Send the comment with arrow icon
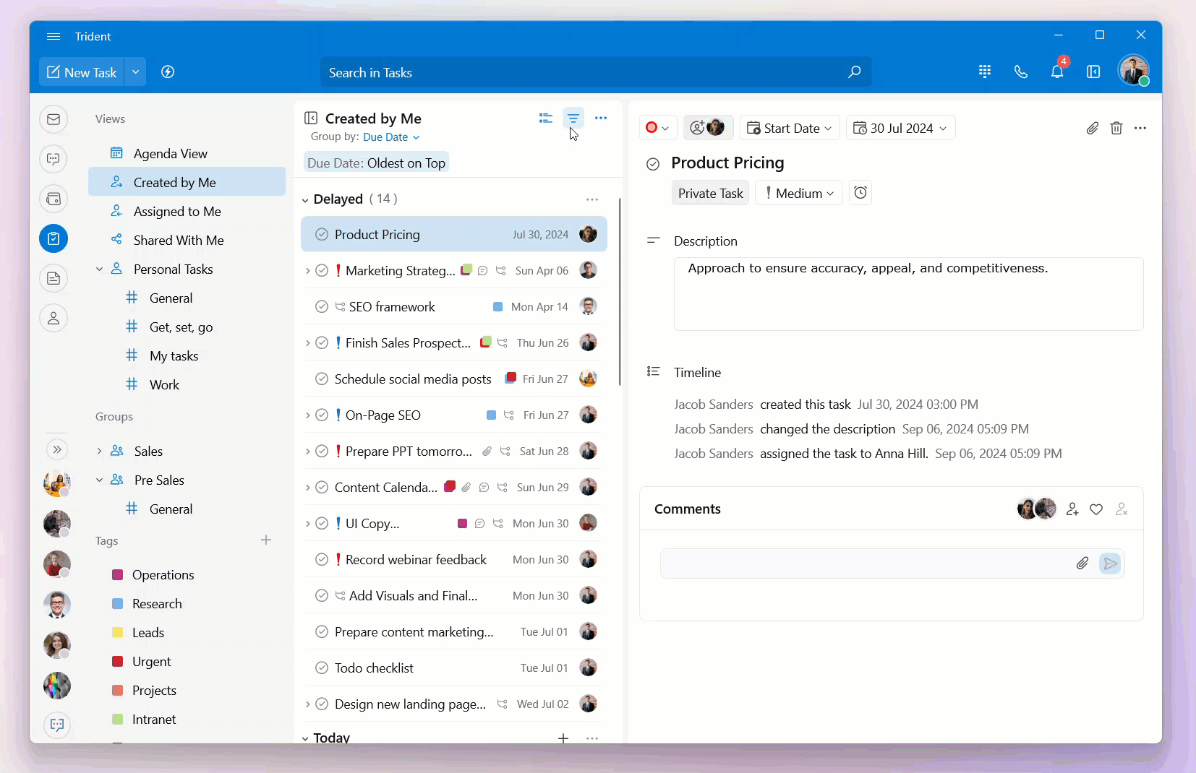This screenshot has width=1196, height=773. 1110,563
